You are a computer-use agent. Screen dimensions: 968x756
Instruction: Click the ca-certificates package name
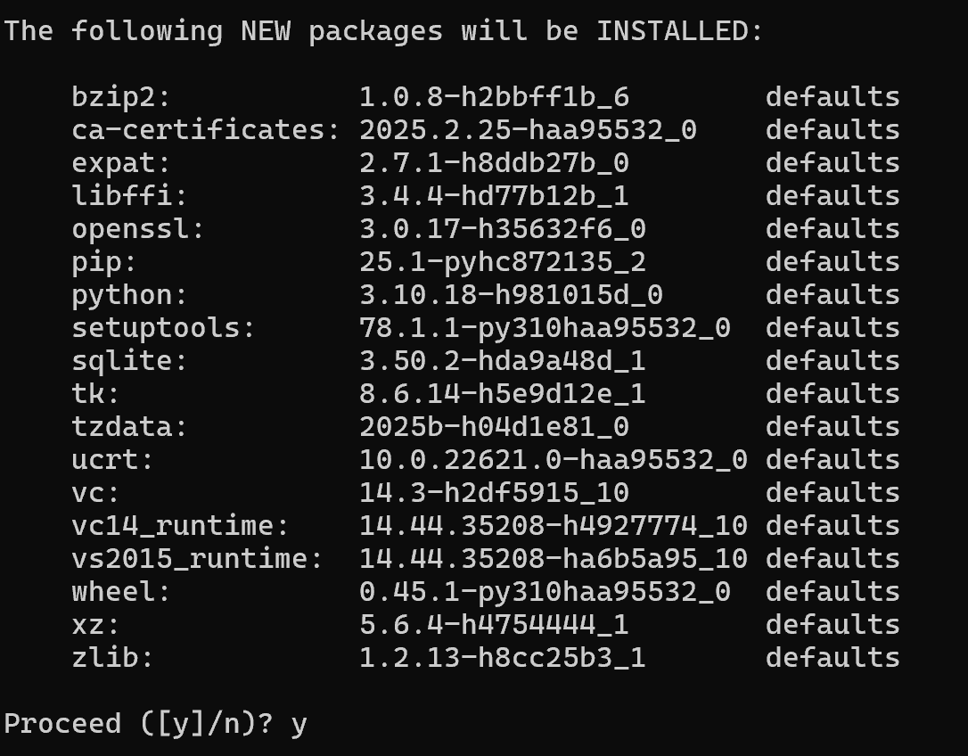[206, 130]
